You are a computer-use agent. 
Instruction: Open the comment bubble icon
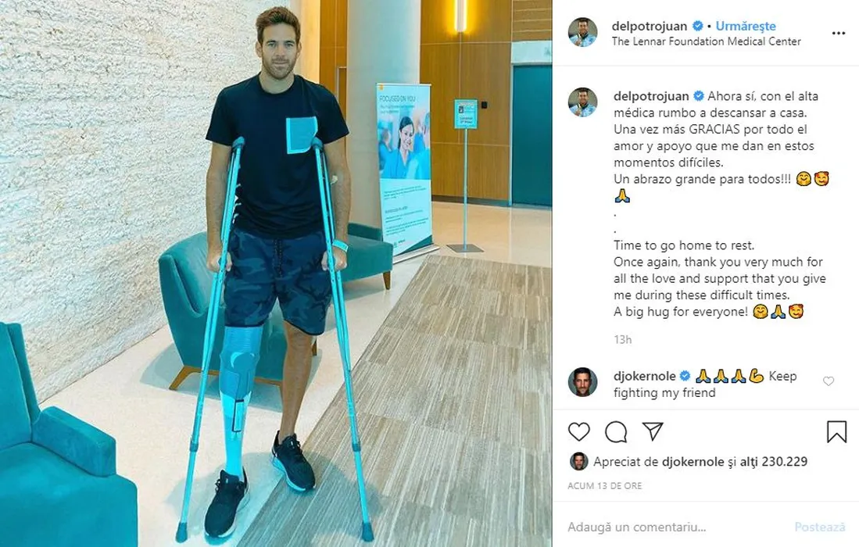616,432
